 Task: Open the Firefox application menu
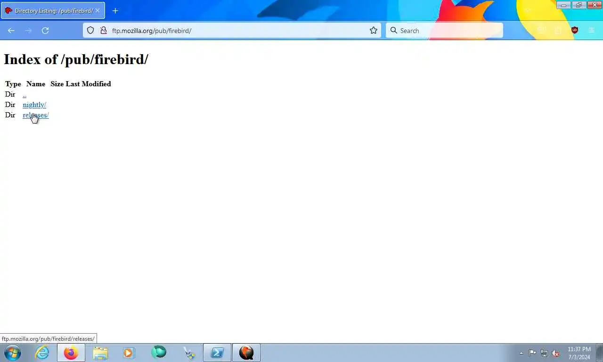(592, 30)
